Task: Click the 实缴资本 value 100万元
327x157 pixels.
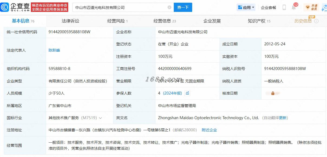Action: click(271, 56)
